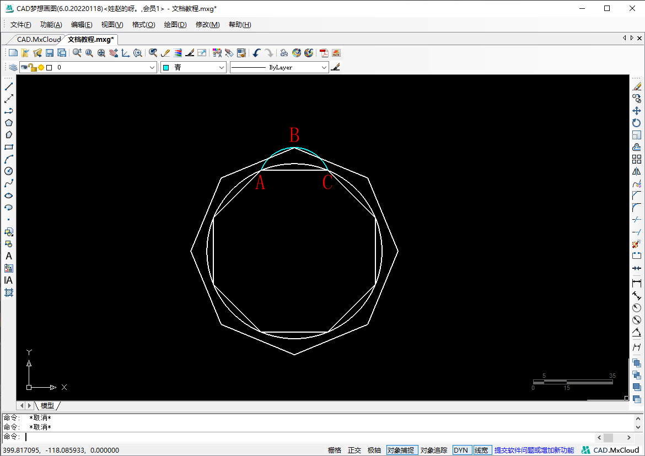The image size is (645, 456).
Task: Close the document tab with X button
Action: [x=639, y=38]
